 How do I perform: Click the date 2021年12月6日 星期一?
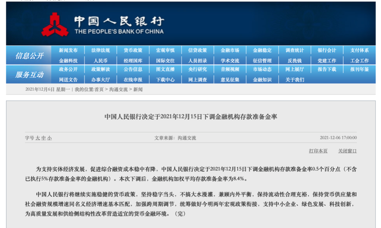48,89
